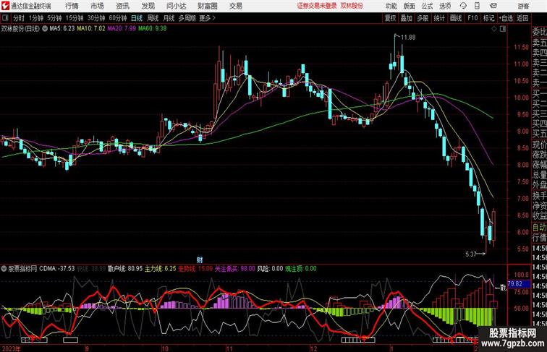Click the MA10: 7.02 label

click(x=91, y=29)
